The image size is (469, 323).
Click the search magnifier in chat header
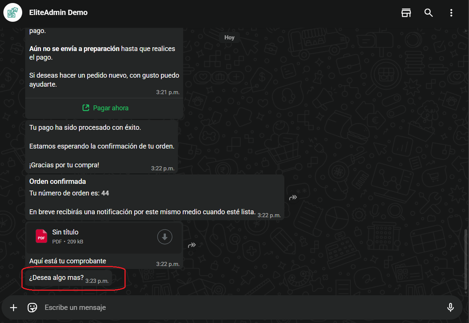click(x=428, y=13)
